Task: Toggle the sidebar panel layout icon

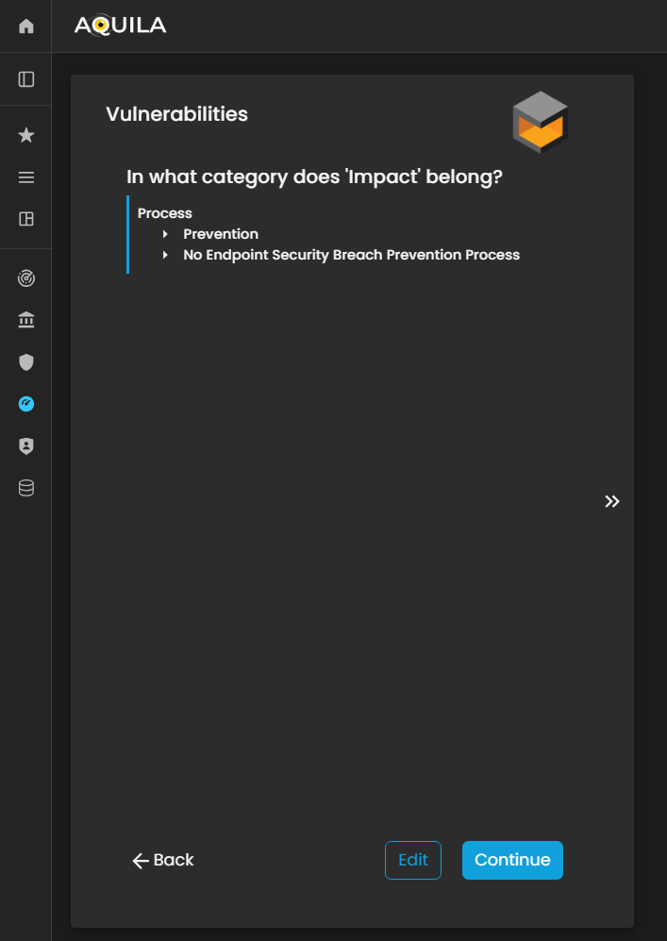Action: 26,79
